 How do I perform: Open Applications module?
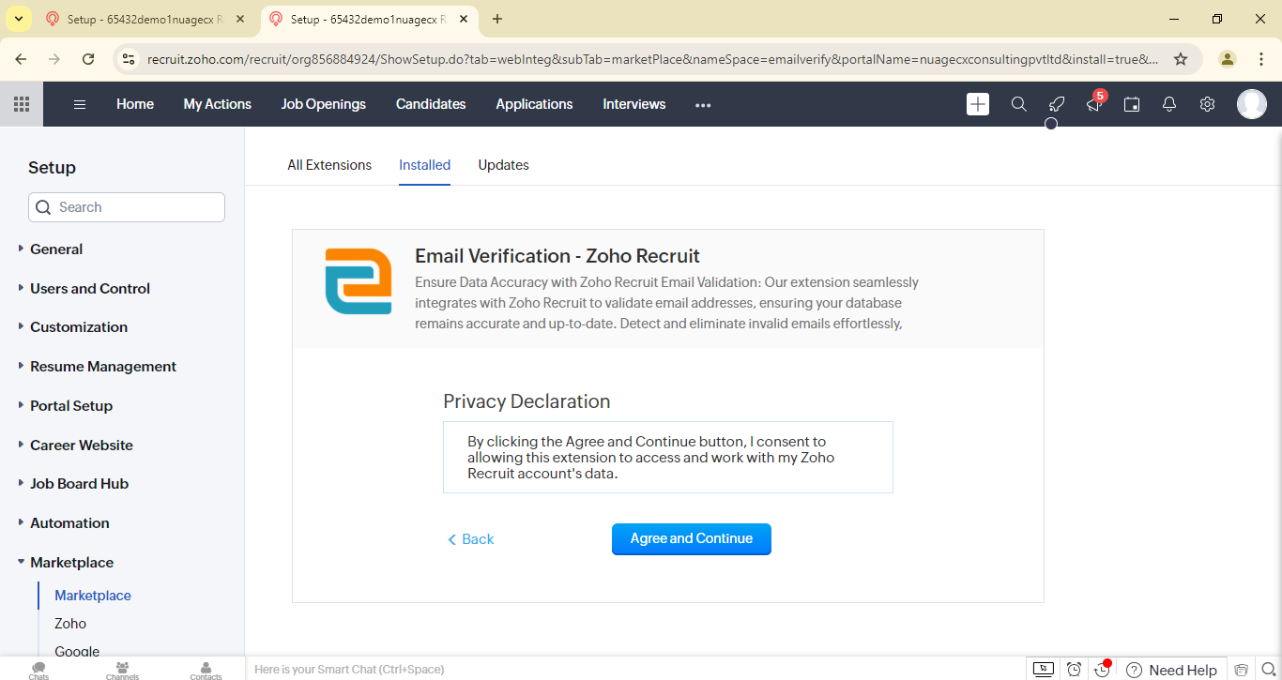(x=535, y=104)
